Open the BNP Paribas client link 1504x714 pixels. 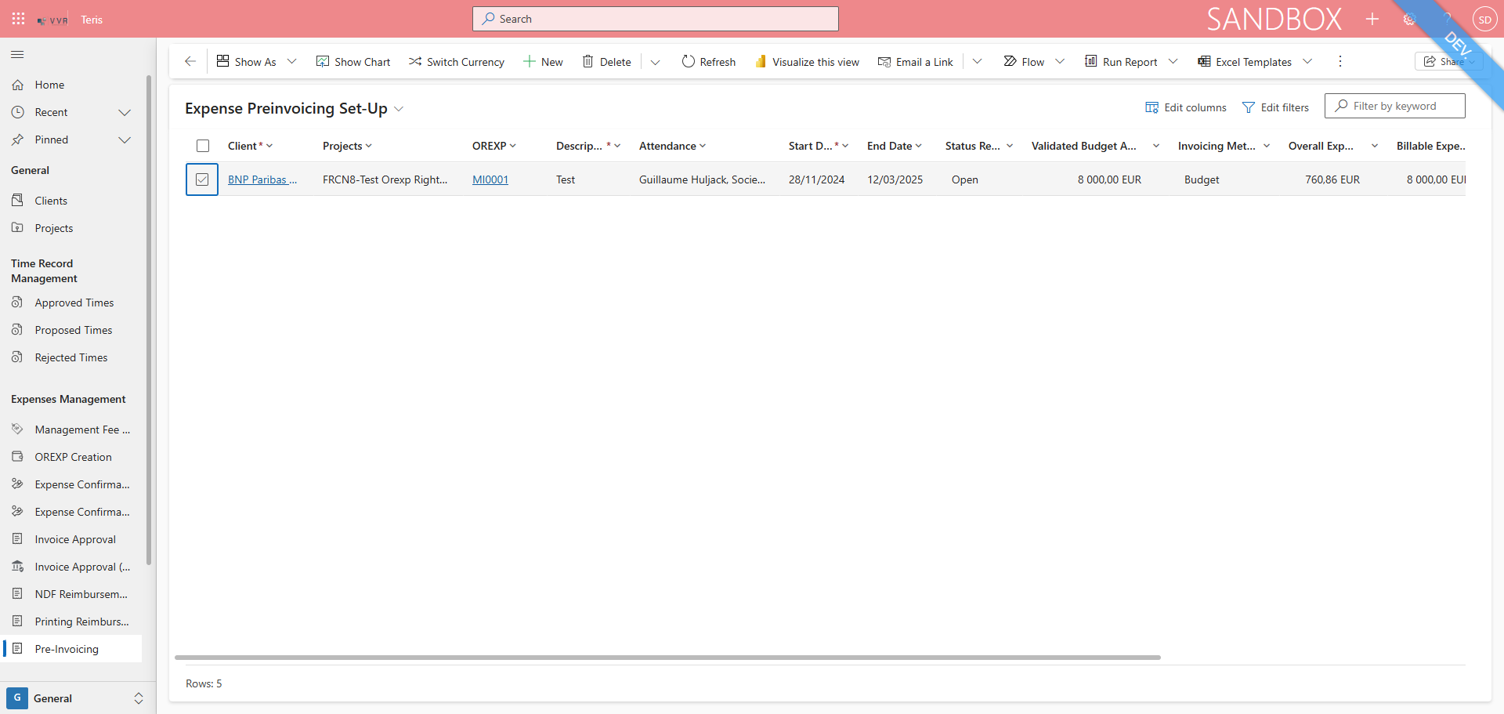coord(262,179)
